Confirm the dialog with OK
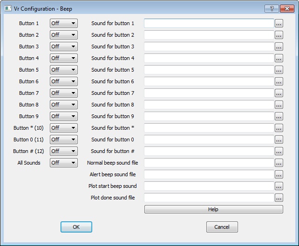Screen dimensions: 299x246 pos(76,227)
